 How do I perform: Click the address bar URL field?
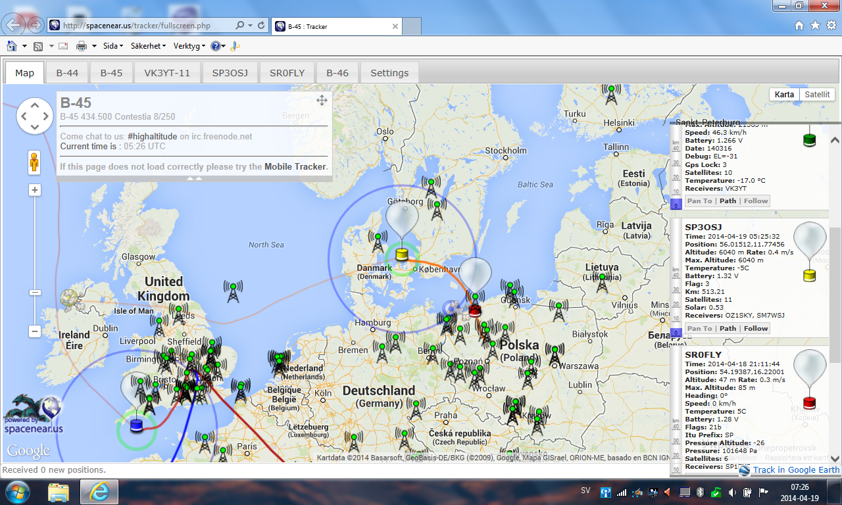(x=148, y=26)
